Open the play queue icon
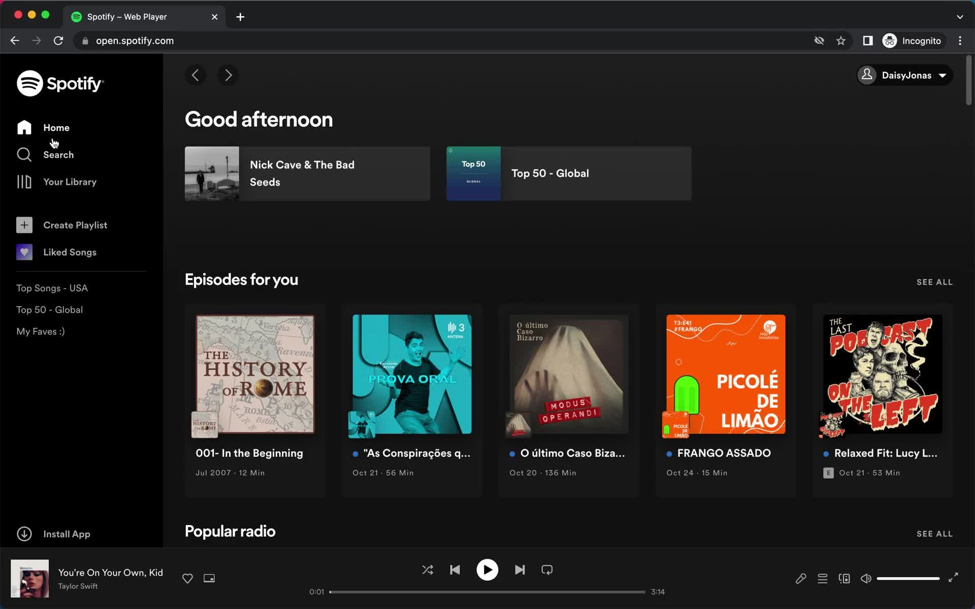The height and width of the screenshot is (609, 975). (822, 579)
